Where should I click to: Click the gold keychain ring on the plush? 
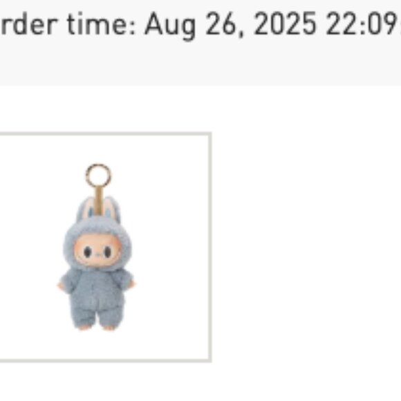pyautogui.click(x=98, y=176)
